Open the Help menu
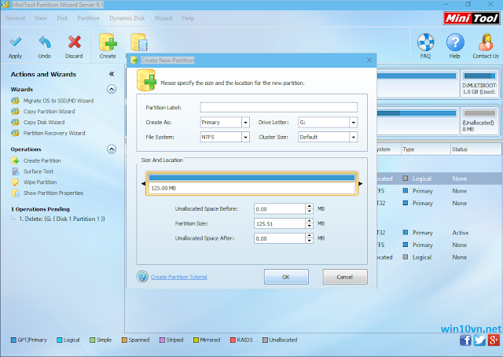The image size is (503, 357). point(188,18)
